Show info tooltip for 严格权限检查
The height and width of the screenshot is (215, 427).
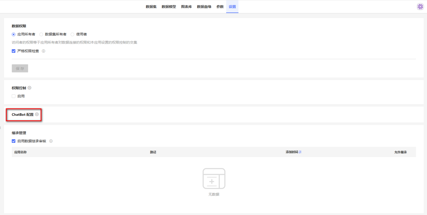(x=44, y=51)
